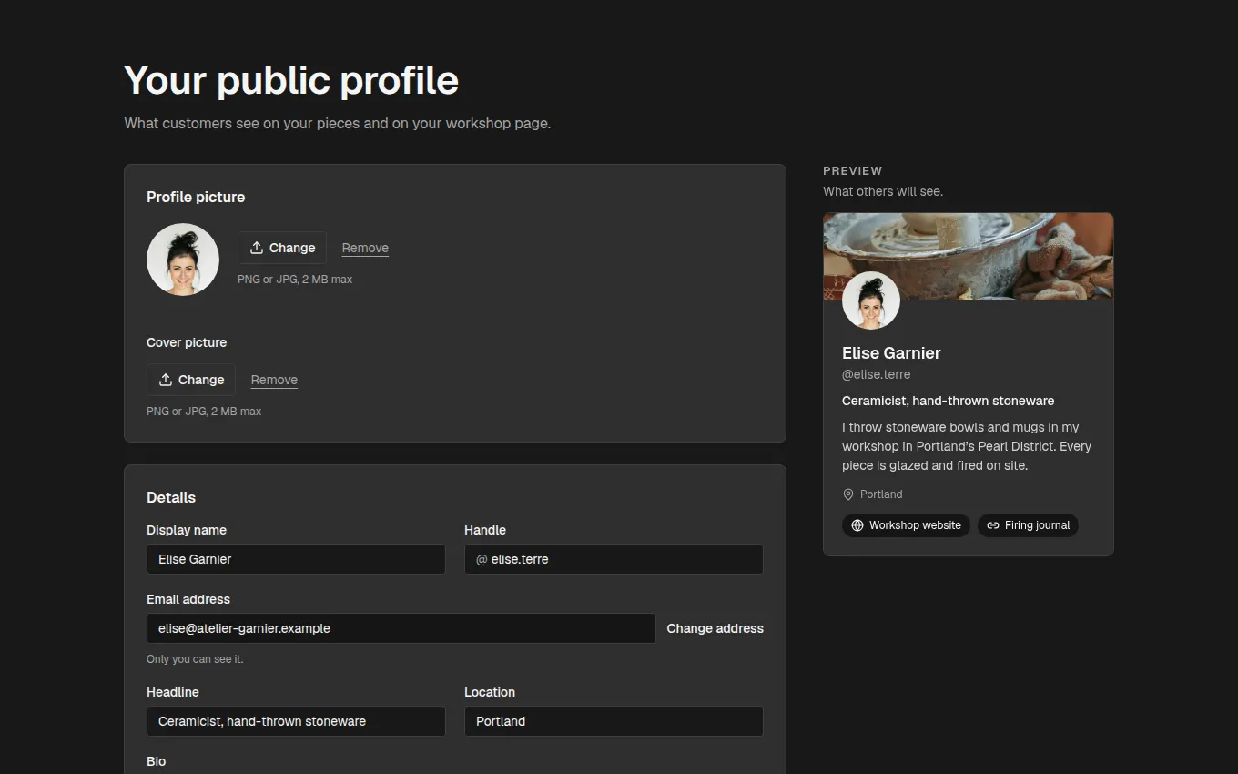Click the location pin icon beside Portland

848,494
